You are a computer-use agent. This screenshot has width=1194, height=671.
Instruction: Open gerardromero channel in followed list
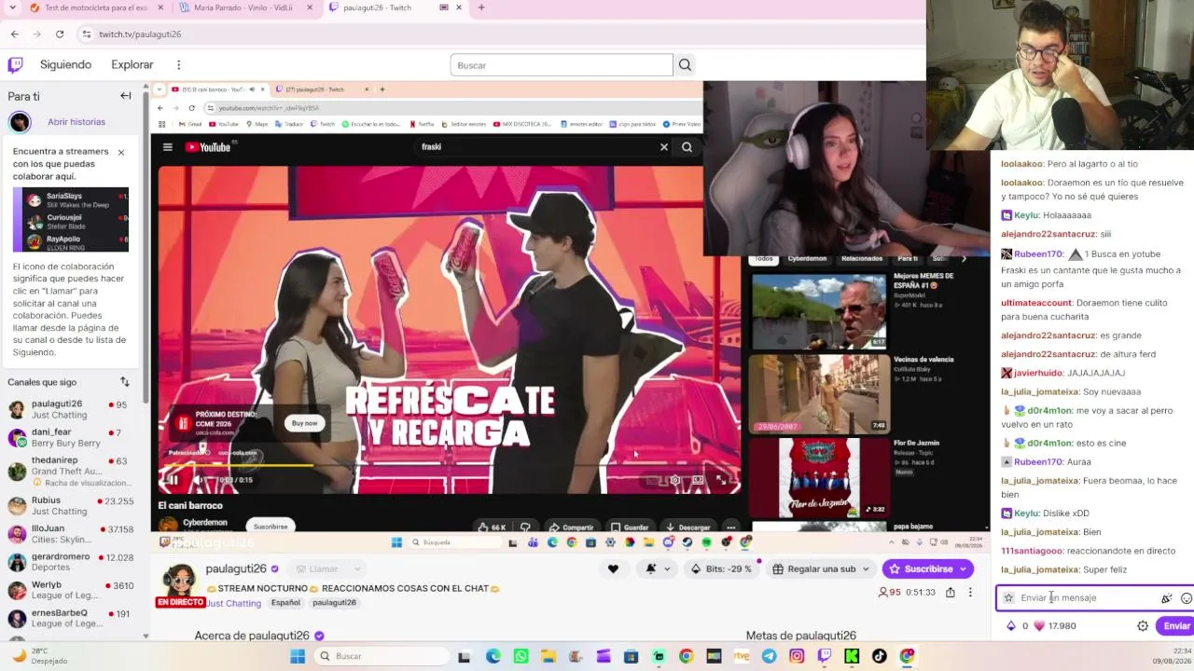coord(71,562)
